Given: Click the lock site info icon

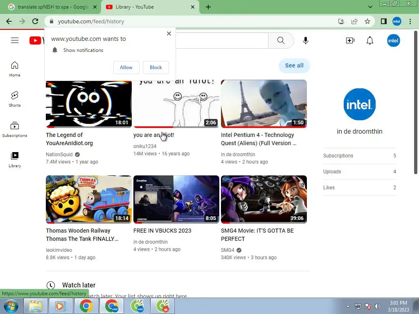Looking at the screenshot, I should [52, 21].
